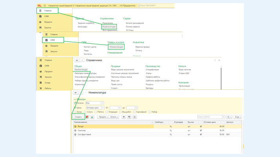
Task: Open Виды заказов покупателей link
Action: 122,70
